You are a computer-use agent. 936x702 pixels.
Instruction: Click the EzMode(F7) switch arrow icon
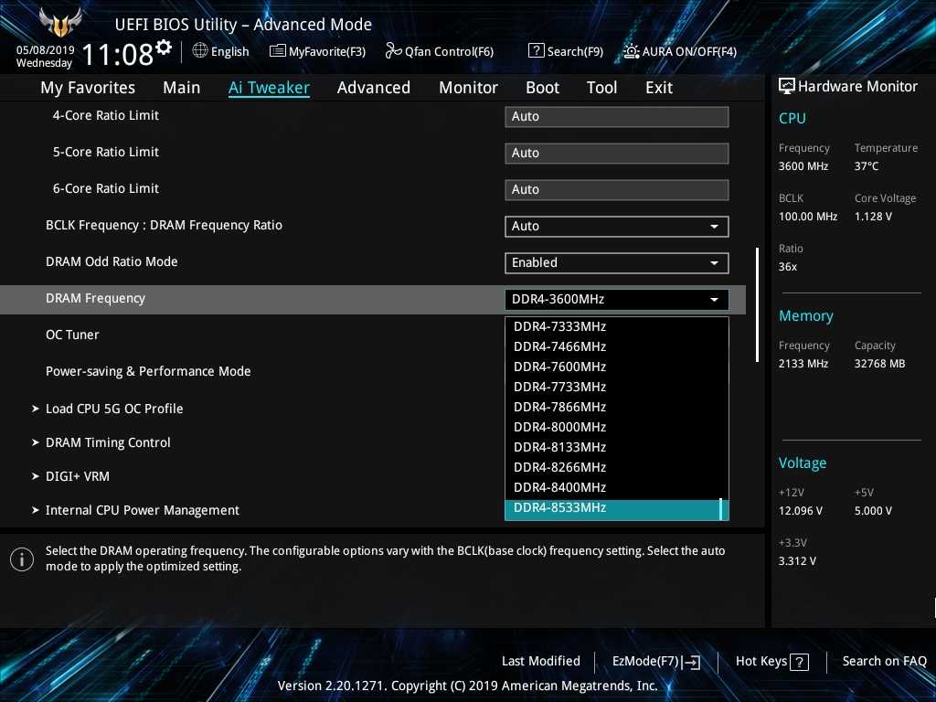pyautogui.click(x=692, y=662)
